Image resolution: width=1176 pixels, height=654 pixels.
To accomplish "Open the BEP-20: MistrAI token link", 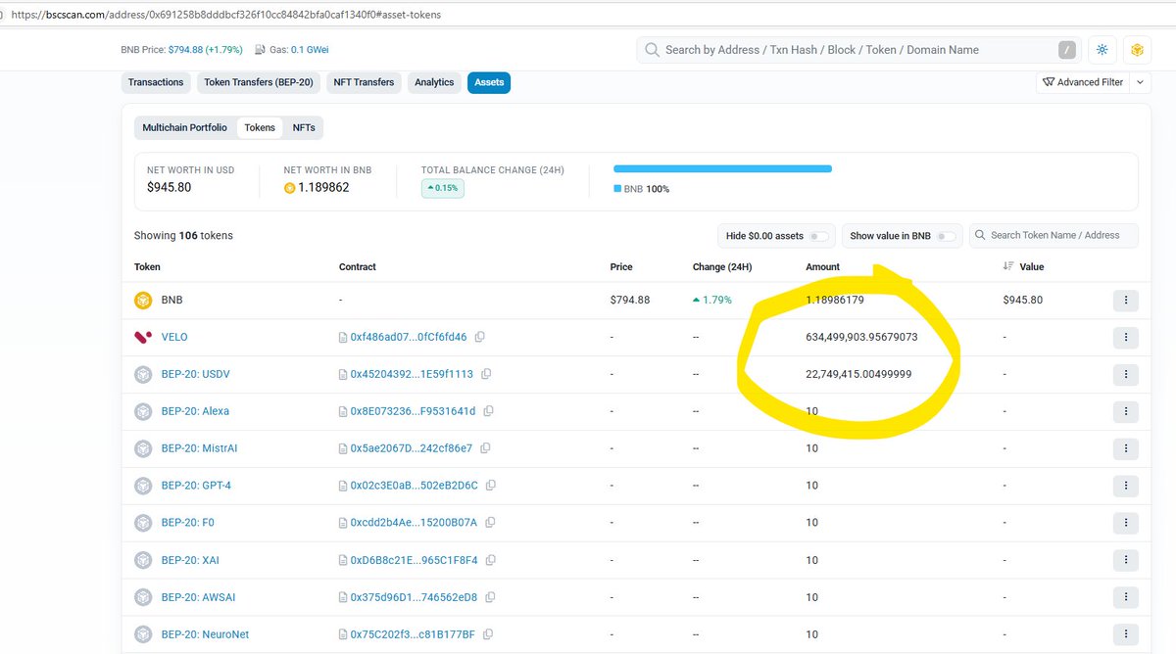I will click(x=199, y=448).
